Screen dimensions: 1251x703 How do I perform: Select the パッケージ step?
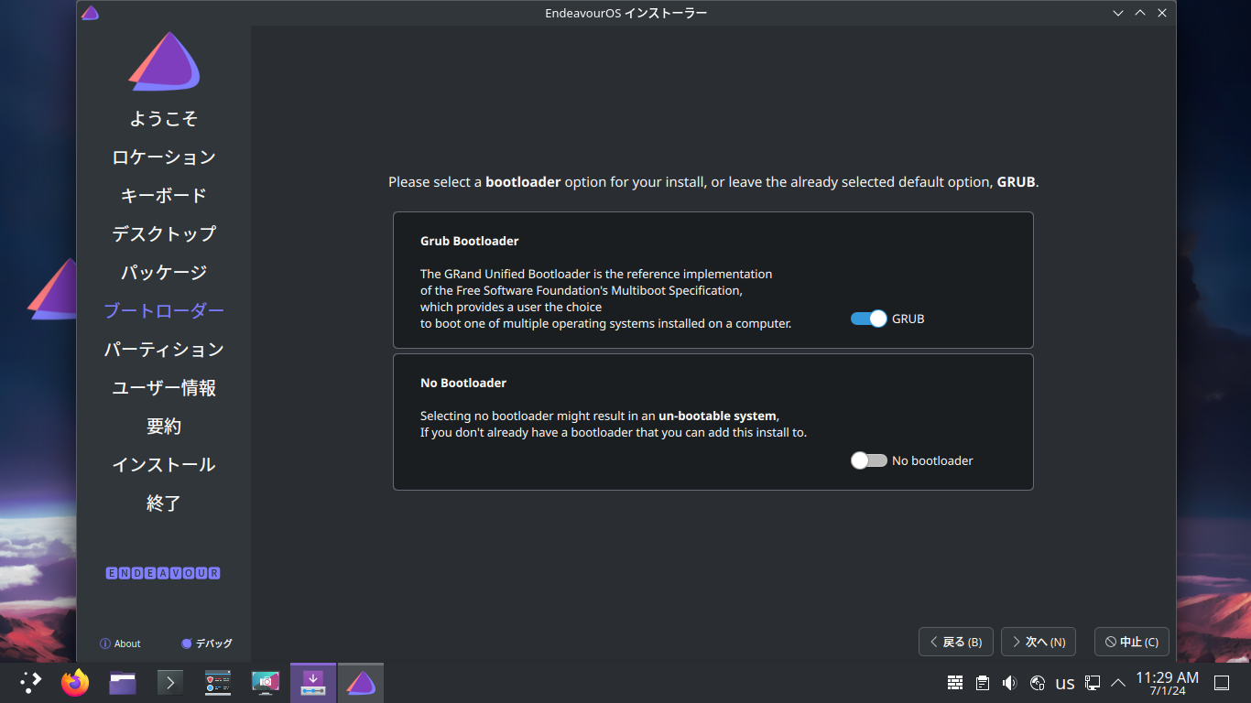pos(164,273)
